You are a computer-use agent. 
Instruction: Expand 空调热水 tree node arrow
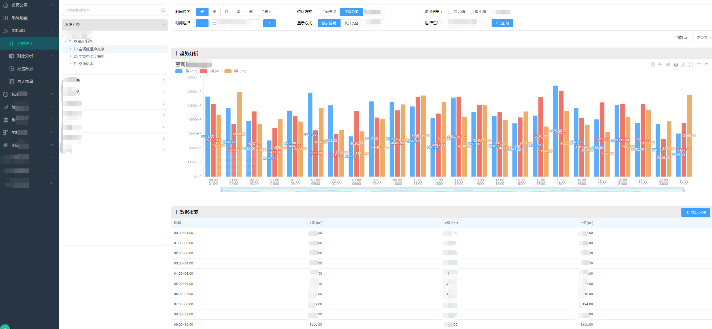coord(71,64)
